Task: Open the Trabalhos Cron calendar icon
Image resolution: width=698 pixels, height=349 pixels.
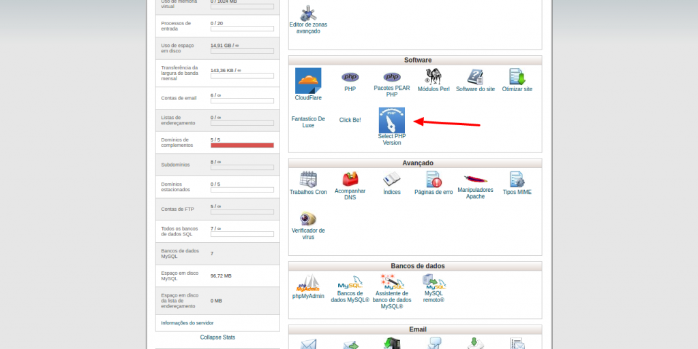Action: pos(308,180)
